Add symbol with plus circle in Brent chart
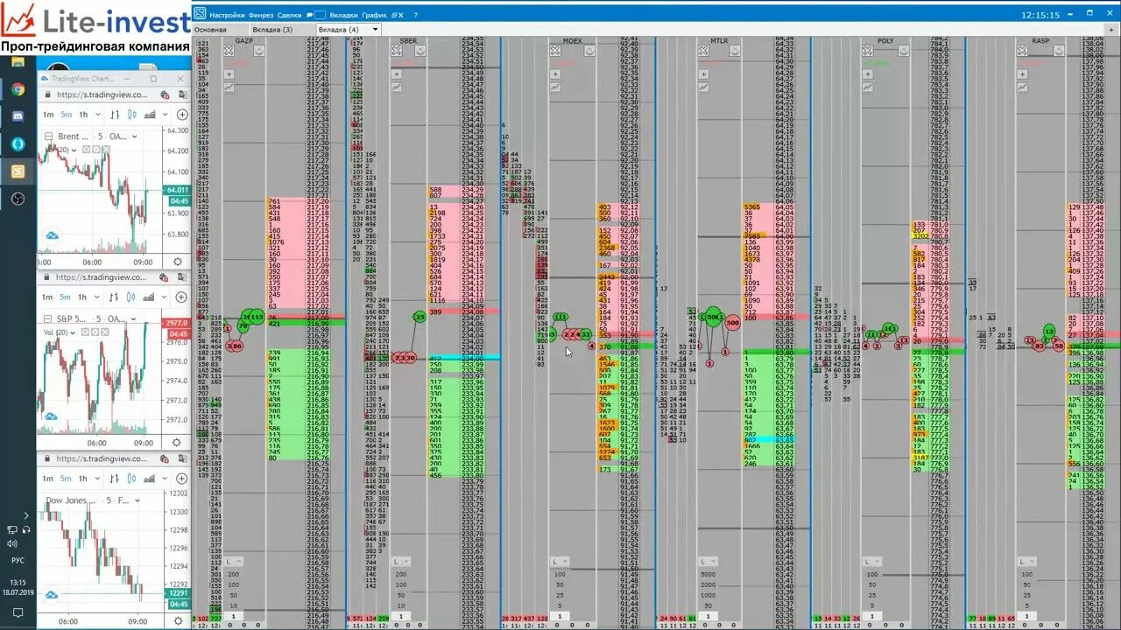The image size is (1121, 630). coord(182,115)
